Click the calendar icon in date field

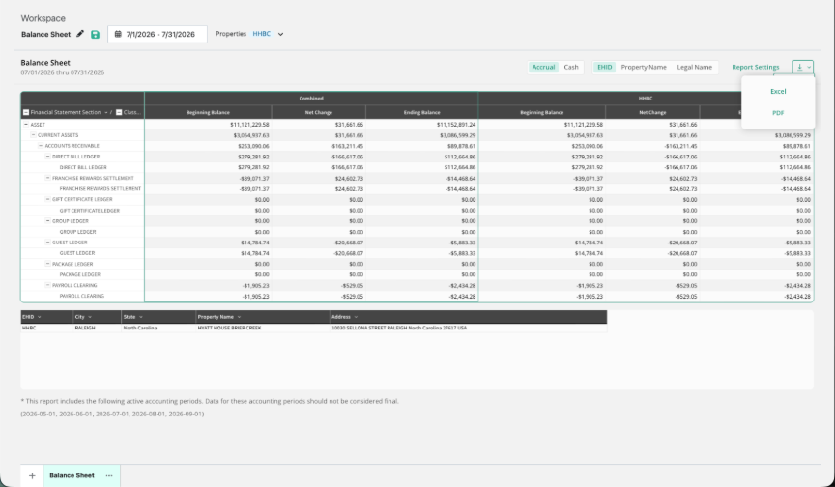click(x=118, y=34)
